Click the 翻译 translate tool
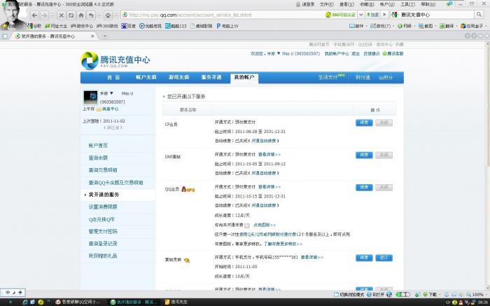 coord(447,26)
